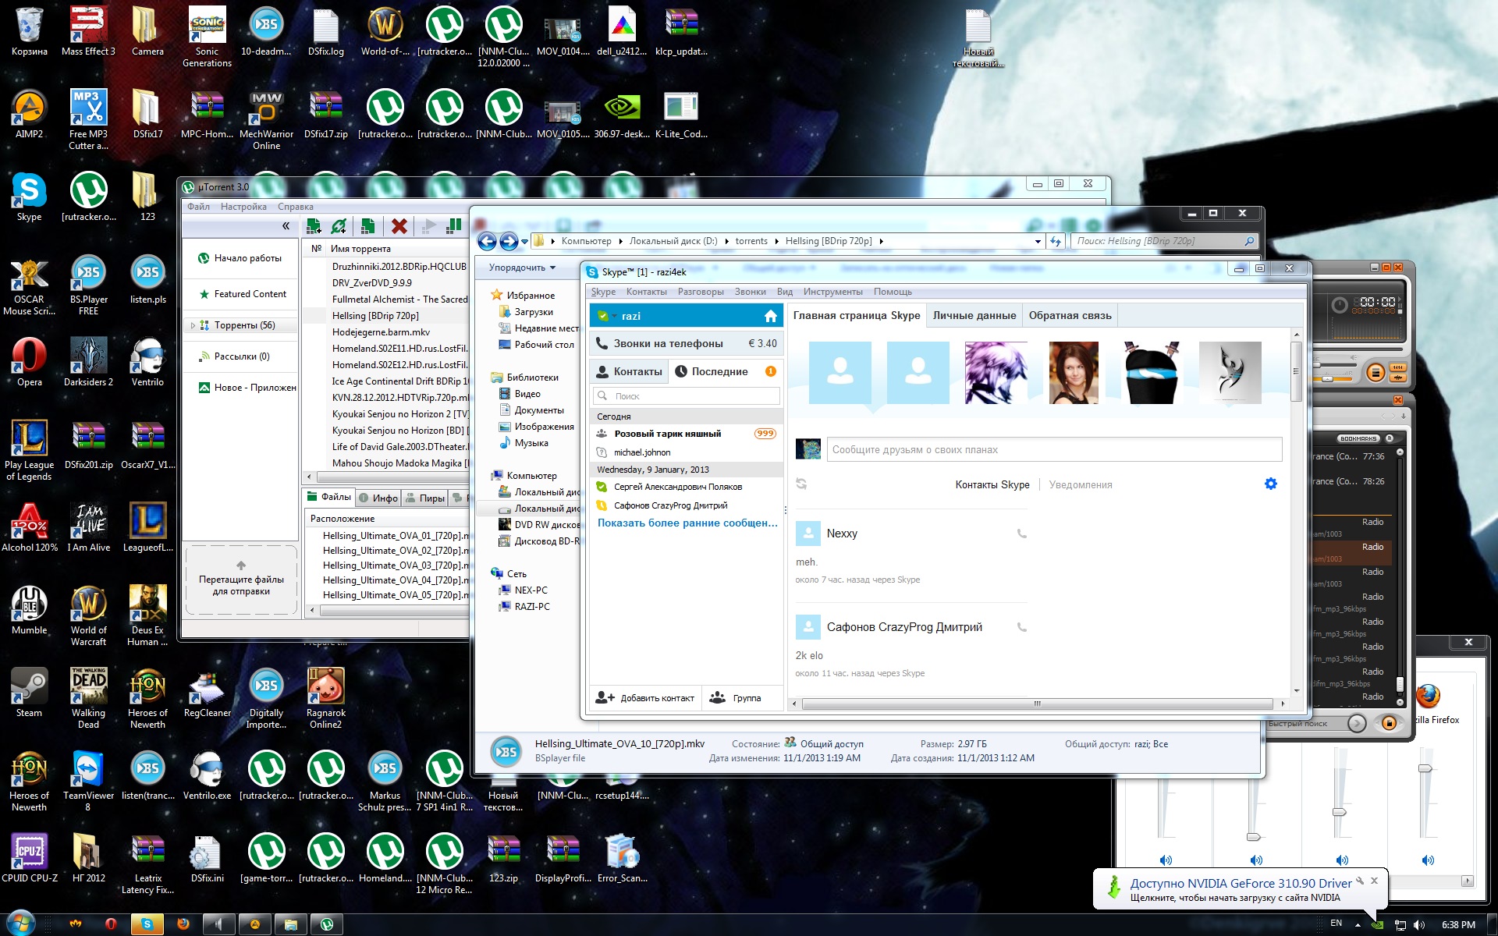Expand breadcrumb arrow after torrents
Screen dimensions: 1498x936
coord(776,241)
